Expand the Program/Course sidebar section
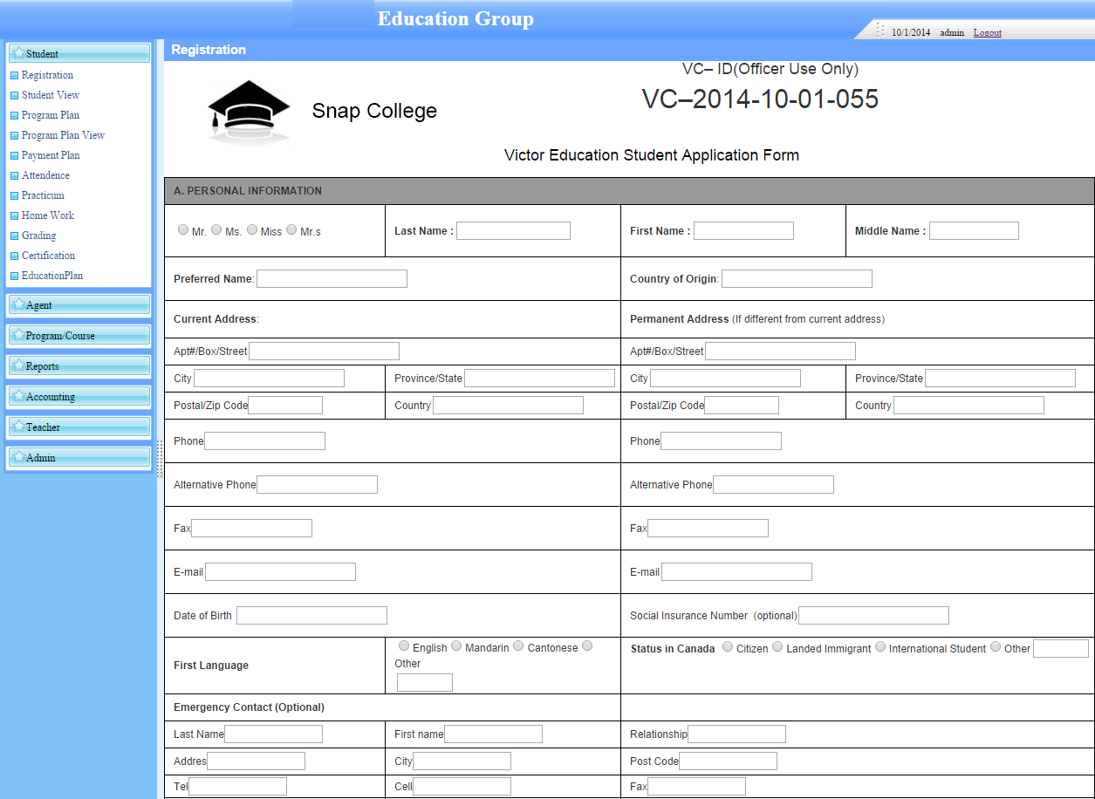Image resolution: width=1095 pixels, height=799 pixels. (79, 335)
